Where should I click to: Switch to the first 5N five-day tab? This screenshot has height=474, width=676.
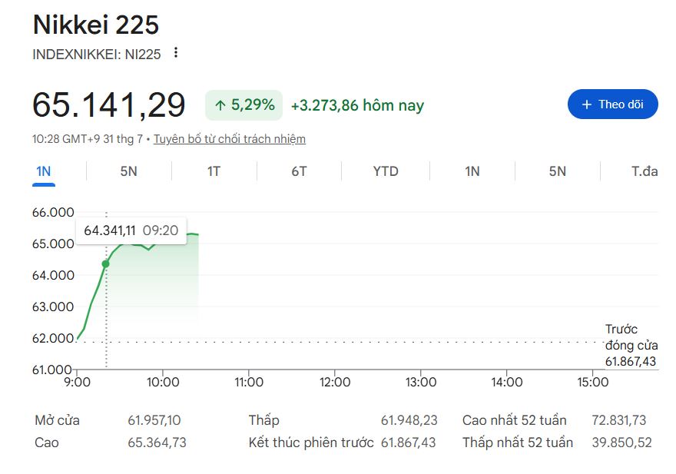128,171
